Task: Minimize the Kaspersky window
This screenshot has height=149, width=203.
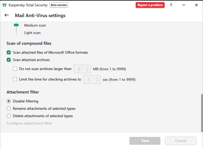Action: pos(184,5)
